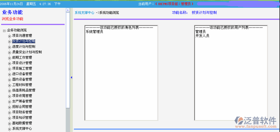Screen dimensions: 280x132
Task: Select 进口设备管理 tree item
Action: (22, 74)
